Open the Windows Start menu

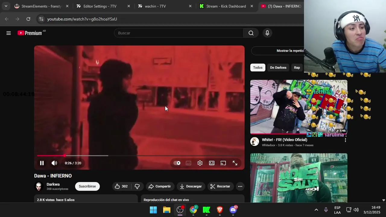click(x=153, y=210)
